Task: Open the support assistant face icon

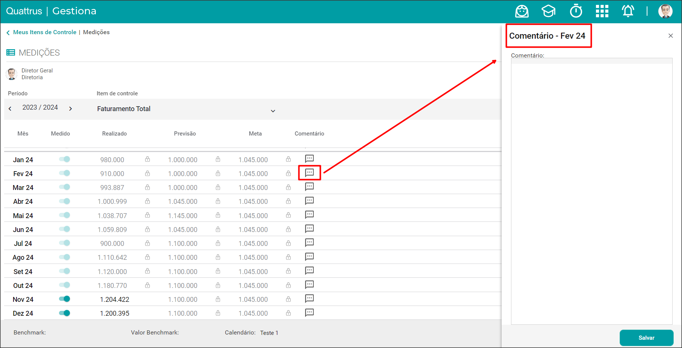Action: tap(522, 11)
